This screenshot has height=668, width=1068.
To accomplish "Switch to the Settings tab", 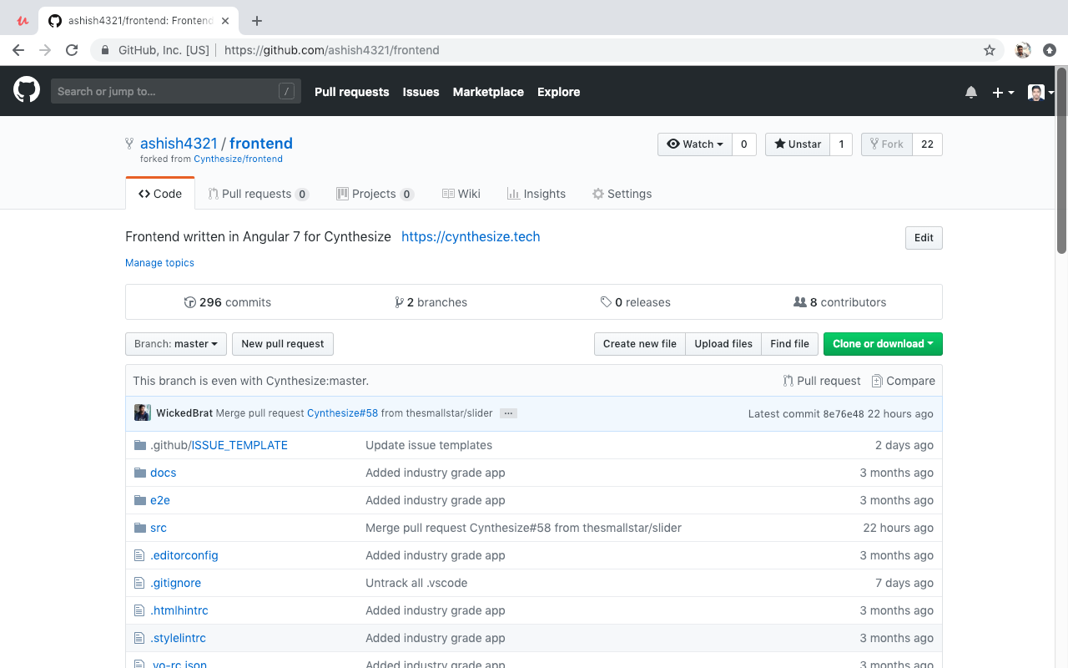I will coord(622,194).
